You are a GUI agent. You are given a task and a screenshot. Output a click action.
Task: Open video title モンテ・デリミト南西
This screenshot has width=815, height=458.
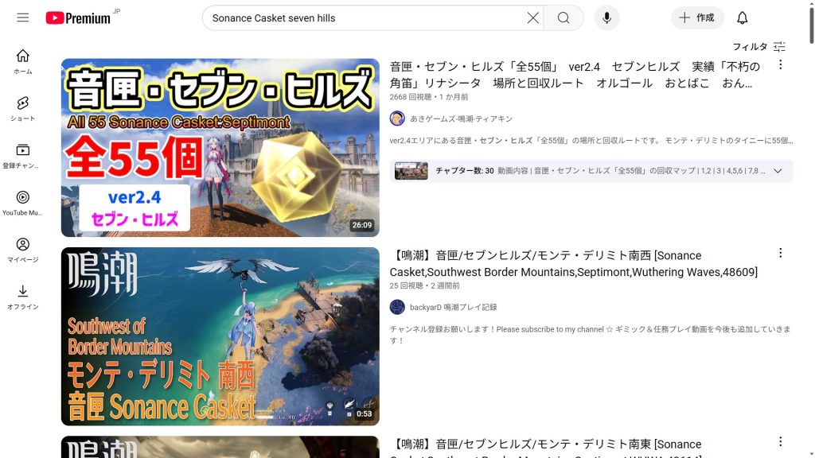coord(574,264)
